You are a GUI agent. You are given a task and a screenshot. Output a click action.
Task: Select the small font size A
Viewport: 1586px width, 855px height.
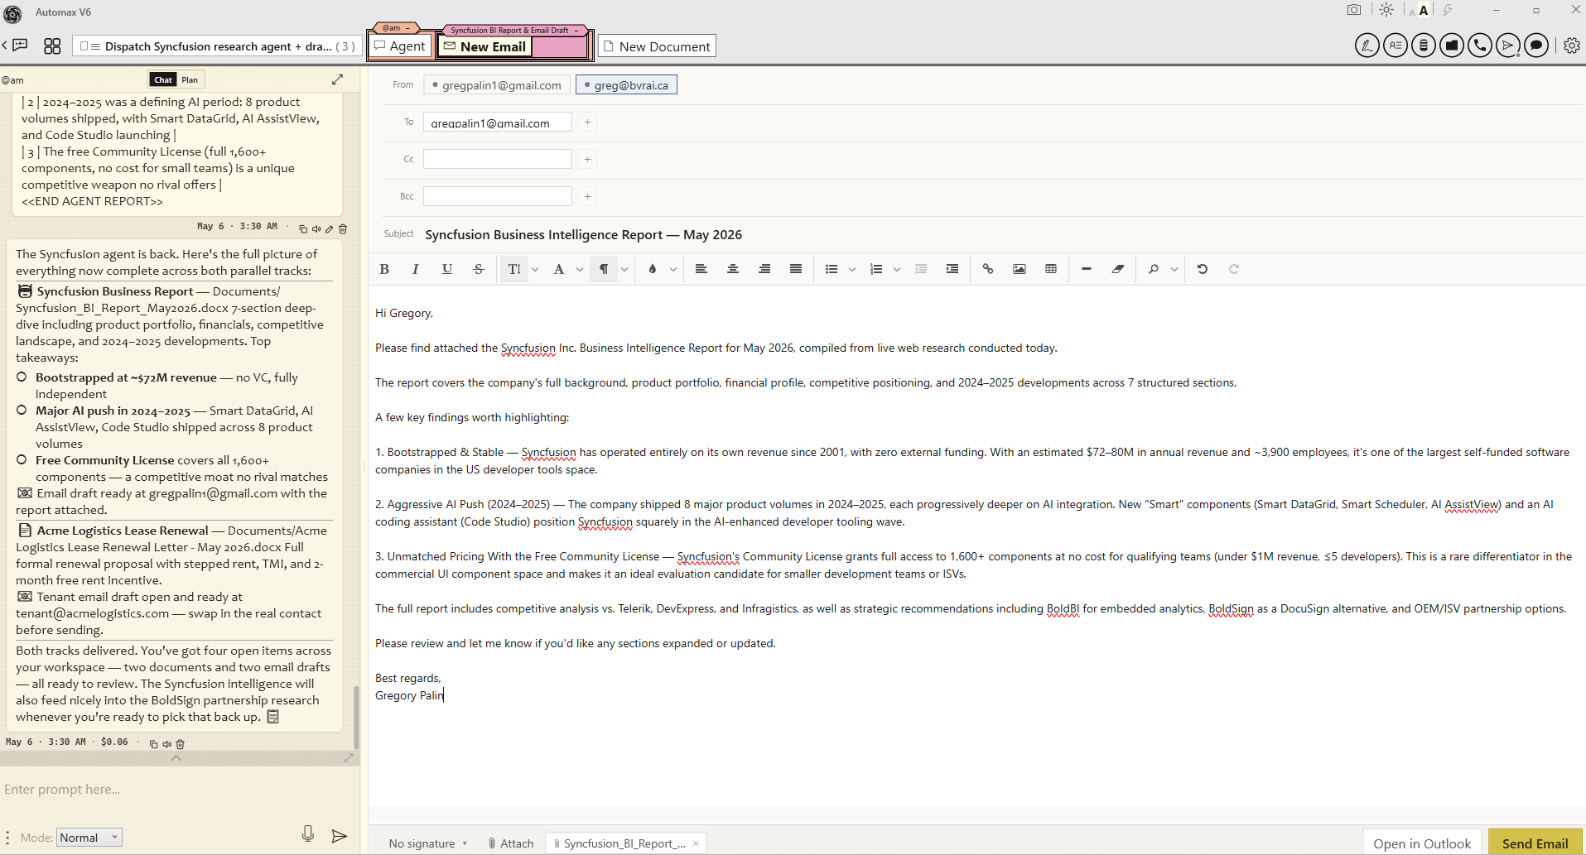1412,12
